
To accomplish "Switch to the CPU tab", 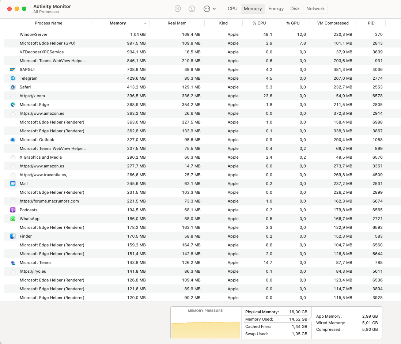I will click(x=233, y=9).
